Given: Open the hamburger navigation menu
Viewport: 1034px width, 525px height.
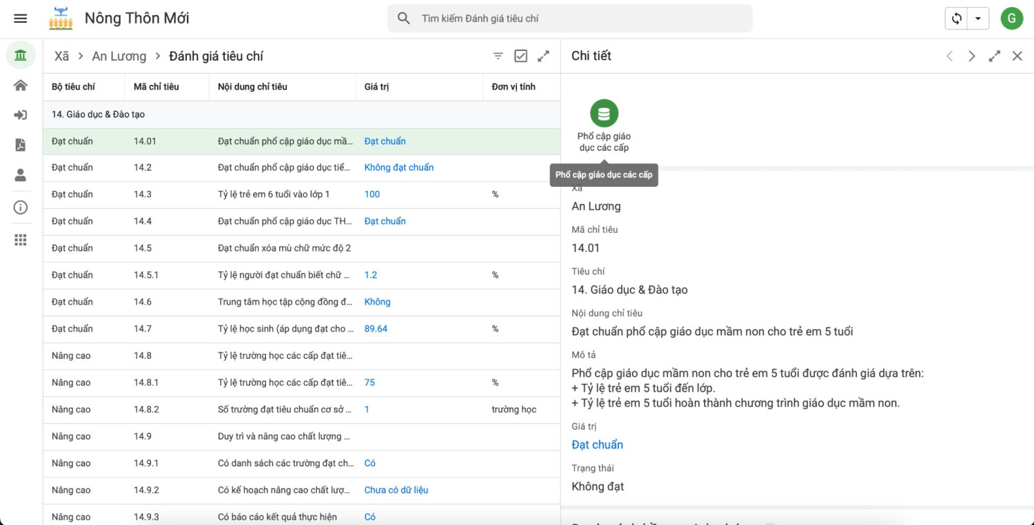Looking at the screenshot, I should click(21, 19).
